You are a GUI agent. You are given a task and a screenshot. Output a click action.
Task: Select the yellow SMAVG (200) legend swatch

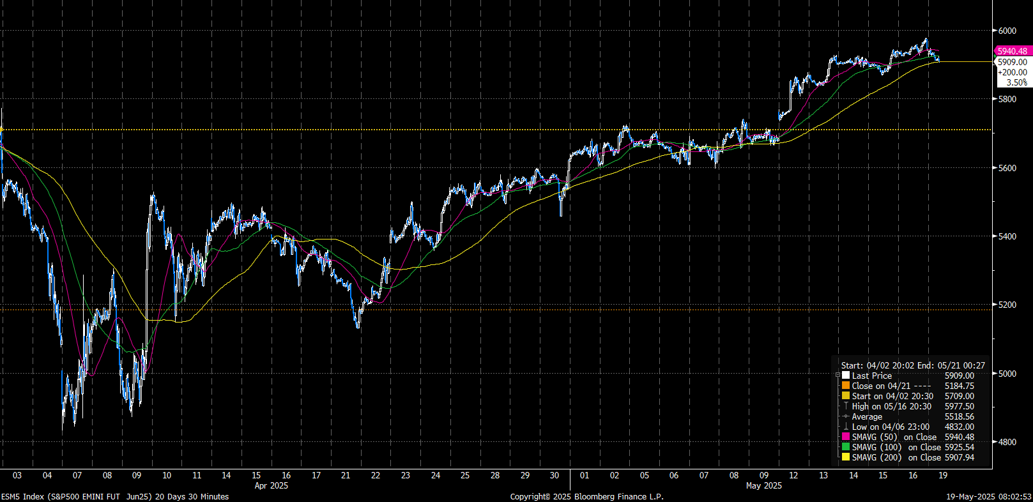click(x=846, y=457)
